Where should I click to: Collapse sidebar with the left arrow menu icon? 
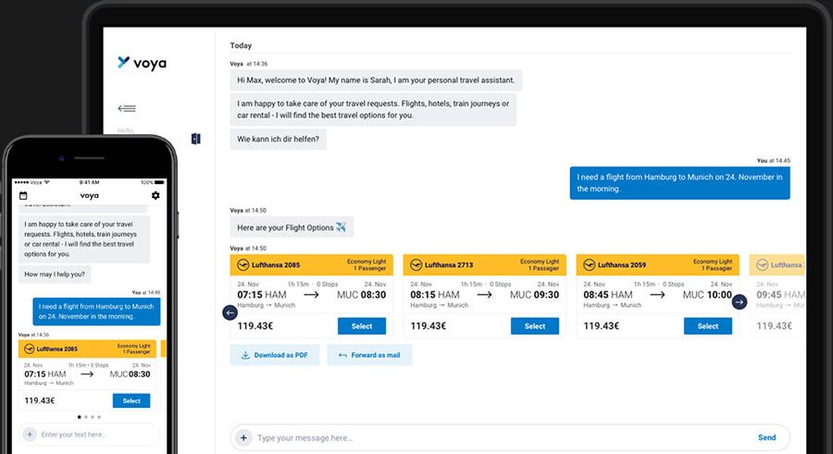[x=127, y=108]
